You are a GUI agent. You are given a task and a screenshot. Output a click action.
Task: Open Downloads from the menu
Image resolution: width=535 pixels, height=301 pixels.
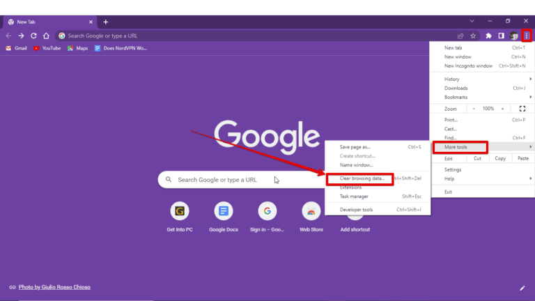point(483,88)
